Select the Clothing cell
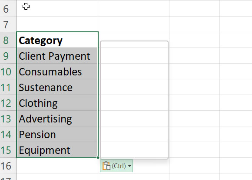Image resolution: width=252 pixels, height=180 pixels. coord(57,103)
